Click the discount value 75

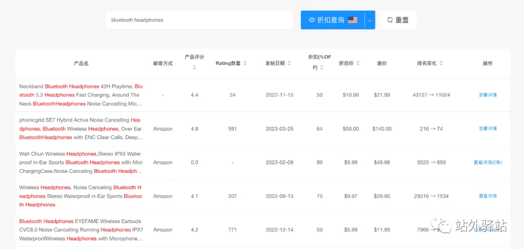pyautogui.click(x=319, y=196)
